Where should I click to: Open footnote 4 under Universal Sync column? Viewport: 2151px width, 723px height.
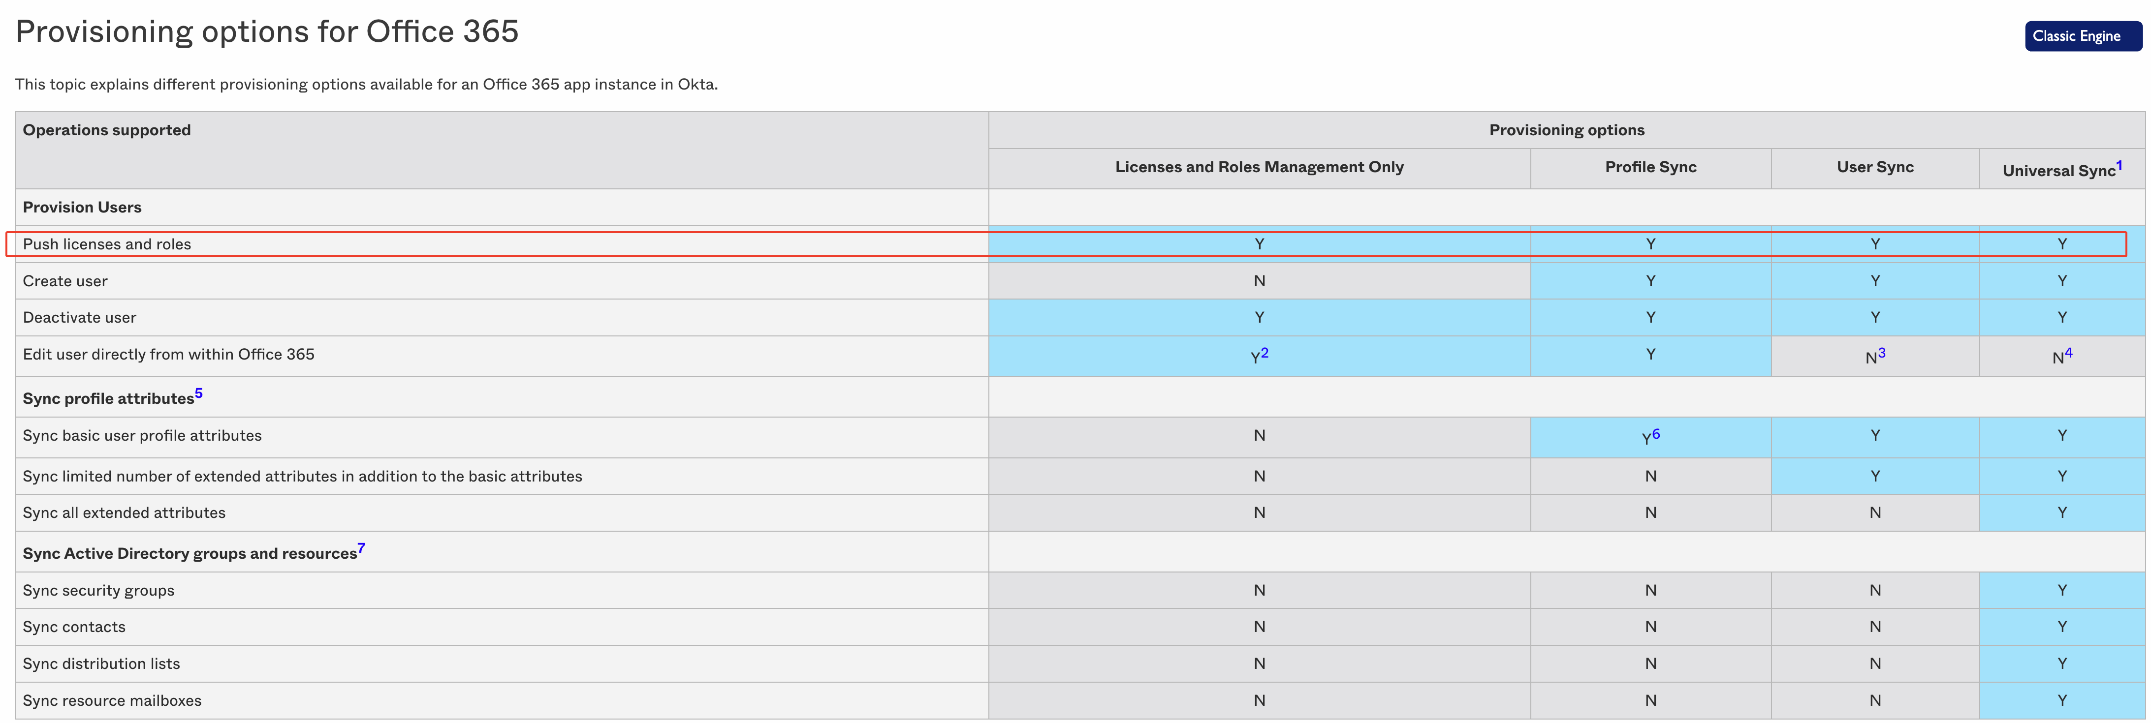pos(2069,349)
